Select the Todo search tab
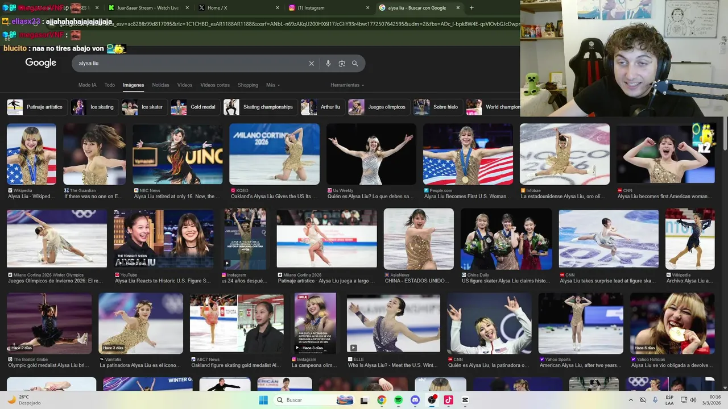Image resolution: width=728 pixels, height=409 pixels. coord(110,85)
